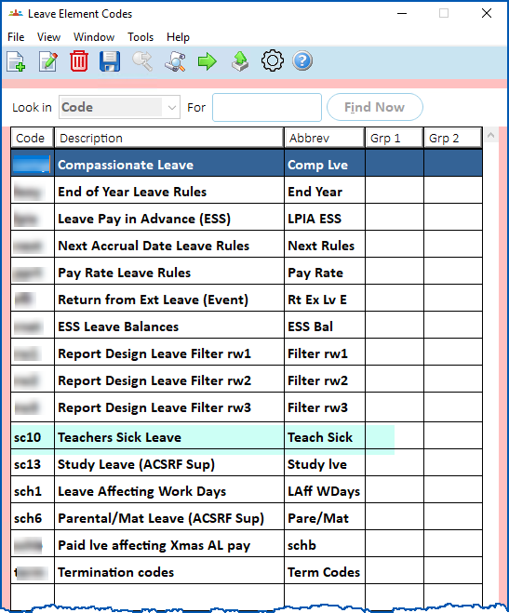Click the LPIA ESS abbreviation cell
The height and width of the screenshot is (613, 509).
tap(325, 219)
